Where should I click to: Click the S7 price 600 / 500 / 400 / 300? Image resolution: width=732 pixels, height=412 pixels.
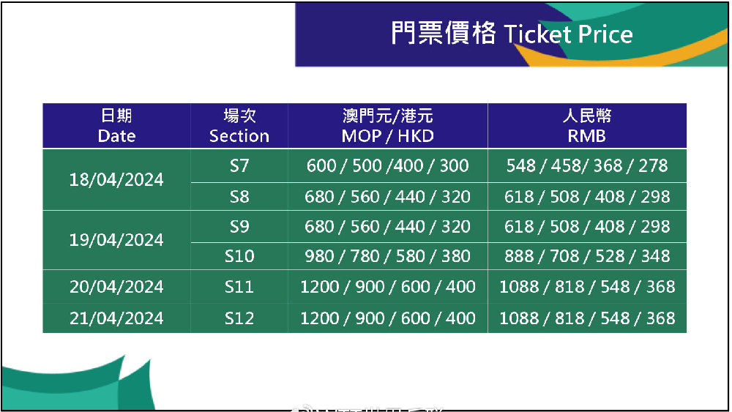387,165
